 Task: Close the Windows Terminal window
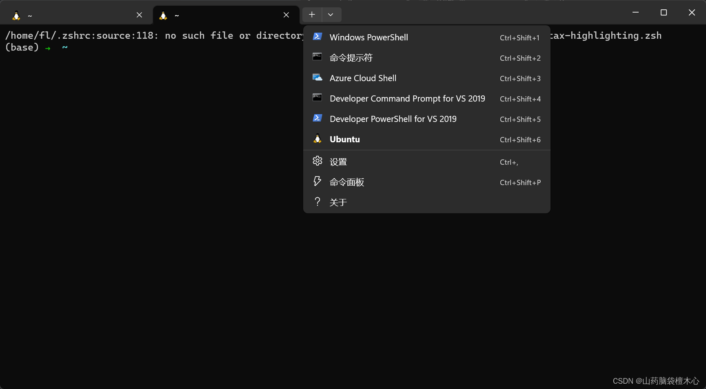click(x=692, y=12)
